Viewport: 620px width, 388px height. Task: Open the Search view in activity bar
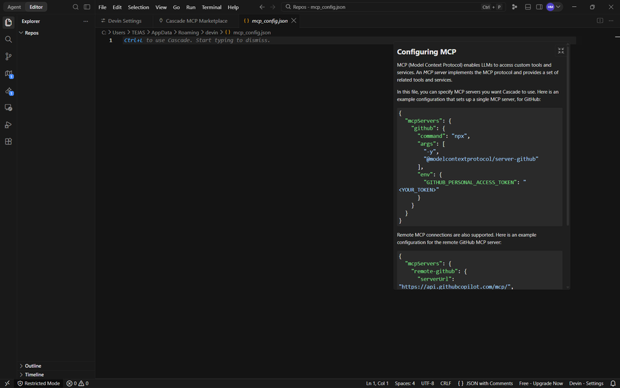point(8,39)
